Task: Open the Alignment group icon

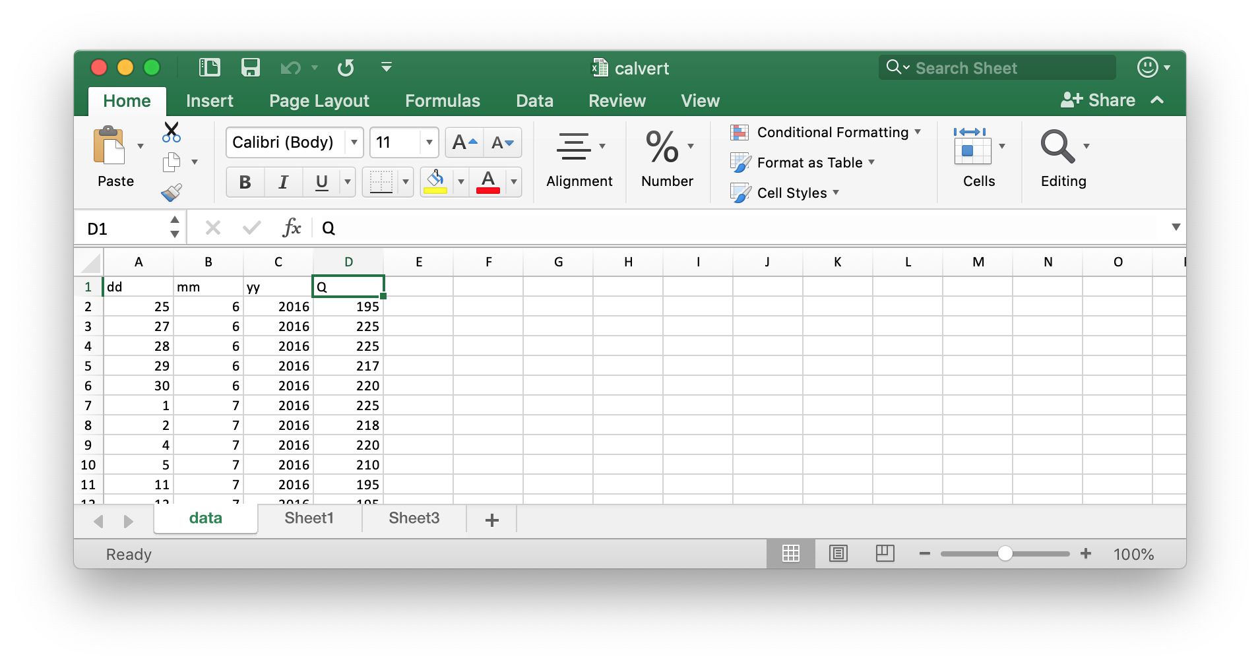Action: click(x=574, y=146)
